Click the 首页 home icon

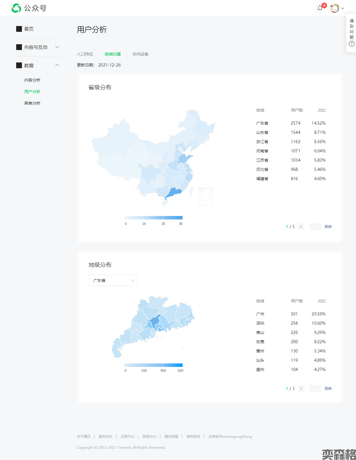(x=19, y=29)
